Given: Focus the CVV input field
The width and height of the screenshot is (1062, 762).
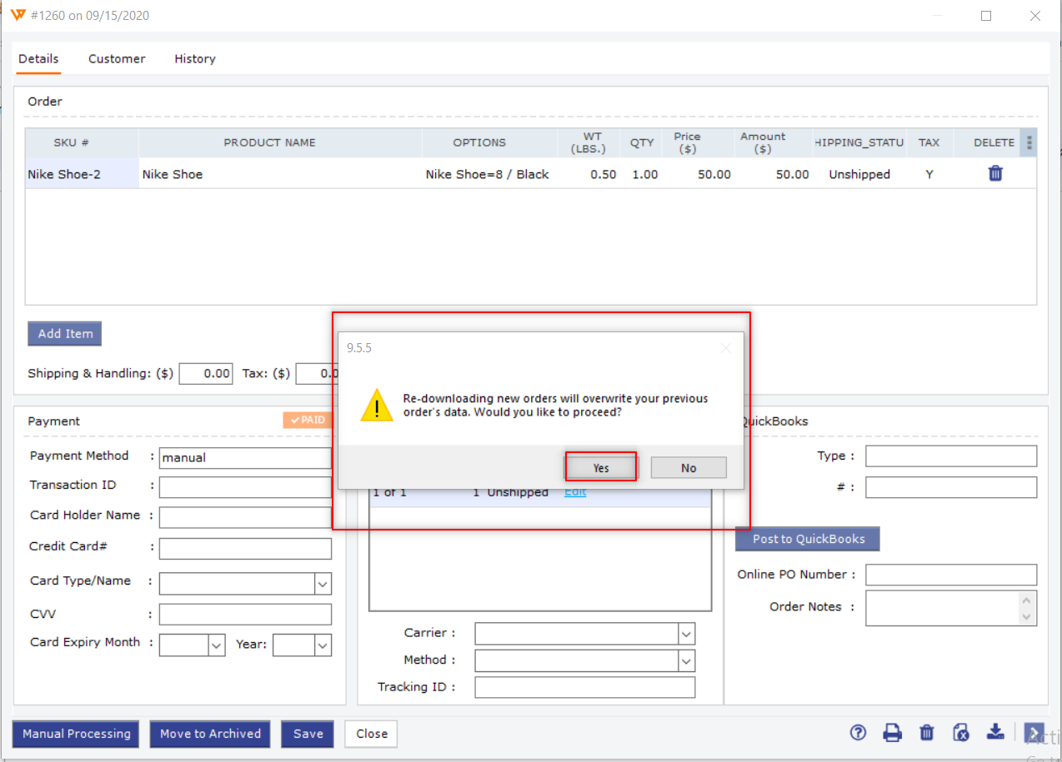Looking at the screenshot, I should [245, 615].
